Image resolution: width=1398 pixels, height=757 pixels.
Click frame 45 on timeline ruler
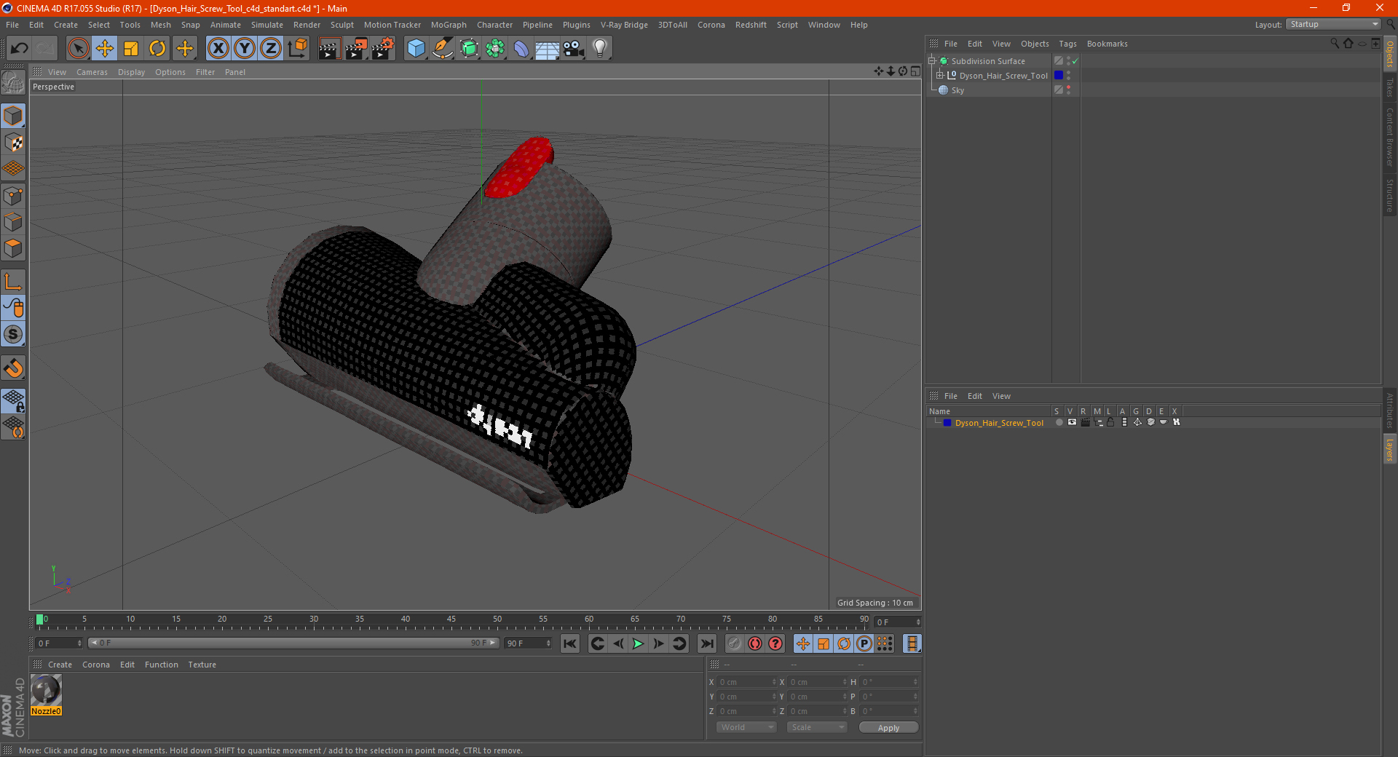[x=451, y=619]
